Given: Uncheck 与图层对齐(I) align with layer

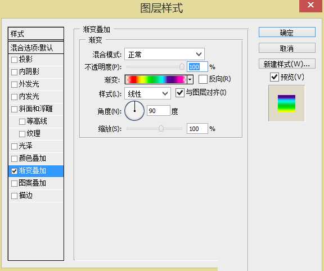Looking at the screenshot, I should pyautogui.click(x=180, y=93).
